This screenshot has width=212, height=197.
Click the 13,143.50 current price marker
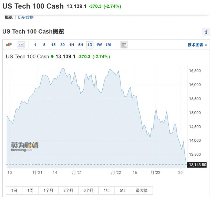197,165
